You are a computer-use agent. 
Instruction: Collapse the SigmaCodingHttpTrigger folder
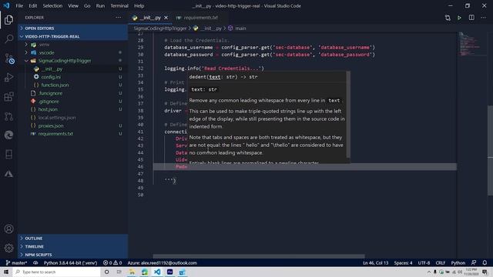click(x=73, y=61)
